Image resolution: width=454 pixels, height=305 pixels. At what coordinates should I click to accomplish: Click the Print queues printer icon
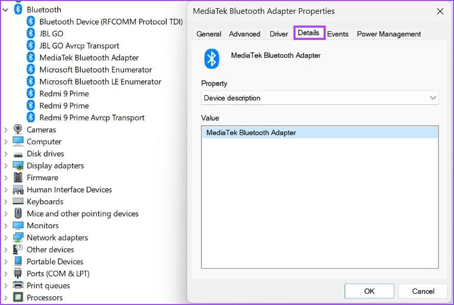(x=18, y=285)
